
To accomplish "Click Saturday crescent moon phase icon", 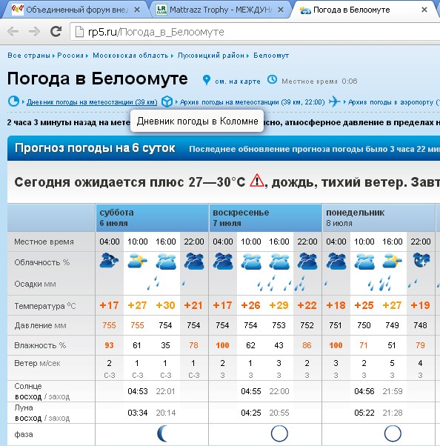I will pos(163,433).
